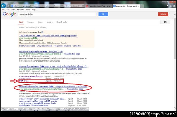Click the browser Forward arrow button
Image resolution: width=177 pixels, height=117 pixels.
8,6
